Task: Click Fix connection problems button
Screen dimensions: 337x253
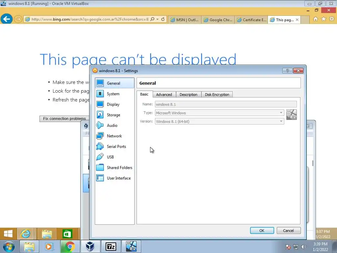Action: (x=64, y=119)
